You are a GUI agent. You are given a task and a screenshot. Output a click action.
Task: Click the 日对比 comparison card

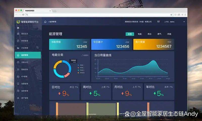(64, 92)
